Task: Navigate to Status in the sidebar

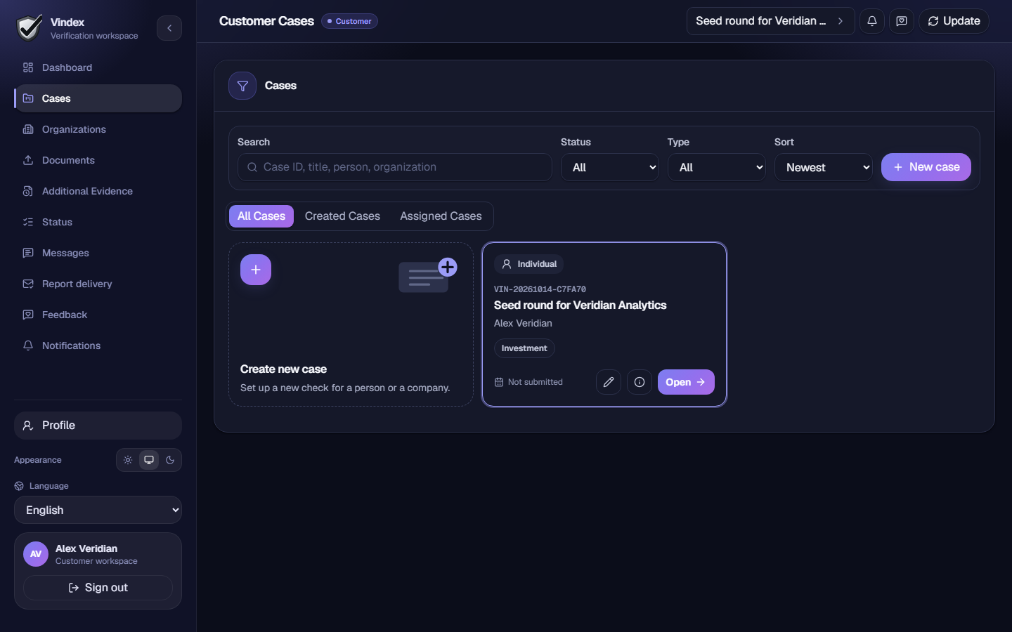Action: [98, 222]
